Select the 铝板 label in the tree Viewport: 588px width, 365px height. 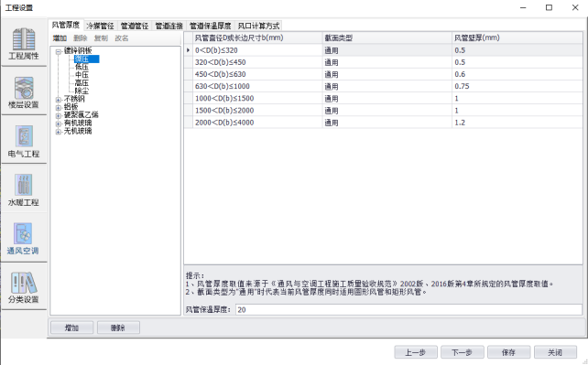(71, 107)
